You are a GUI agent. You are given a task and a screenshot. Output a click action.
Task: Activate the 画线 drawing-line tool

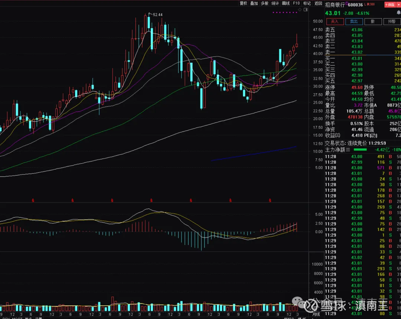click(286, 3)
